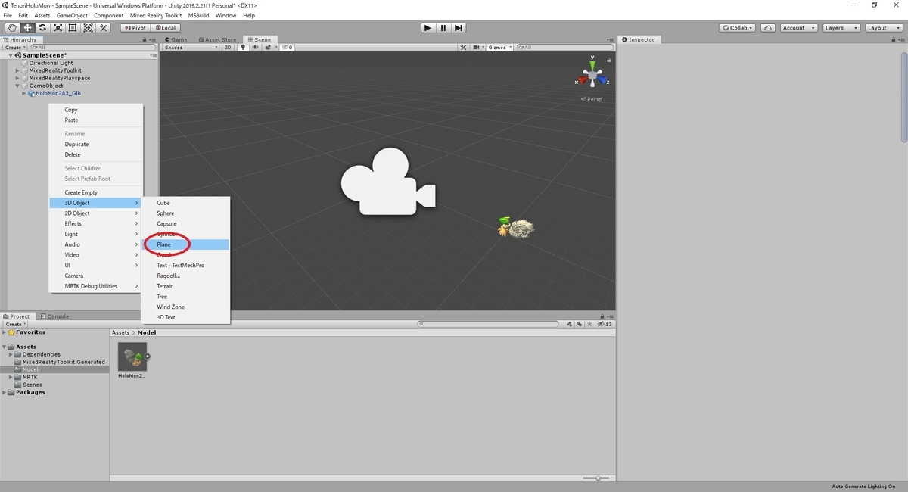Screen dimensions: 908x492
Task: Choose Plane from the 3D Object submenu
Action: [185, 244]
